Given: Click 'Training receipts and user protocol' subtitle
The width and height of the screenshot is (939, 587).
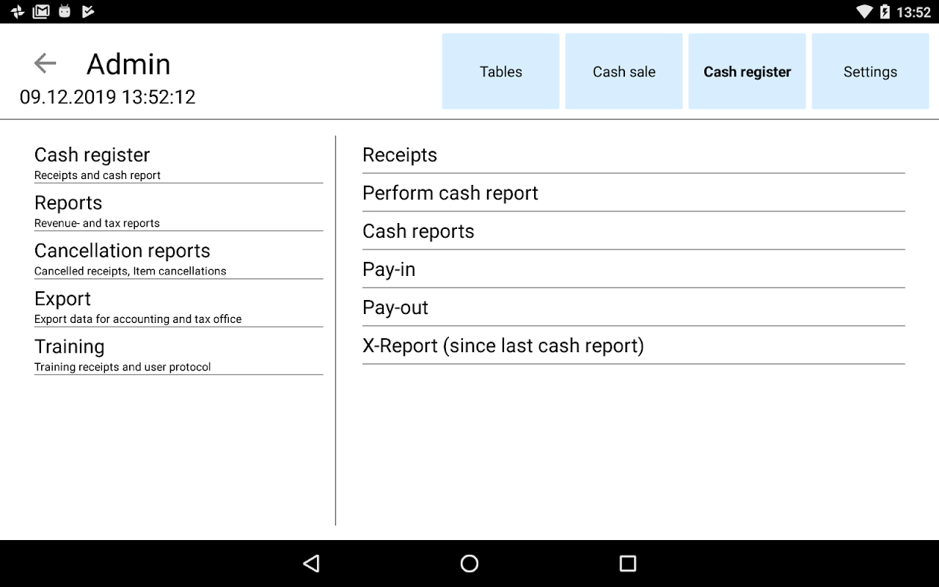Looking at the screenshot, I should [123, 367].
